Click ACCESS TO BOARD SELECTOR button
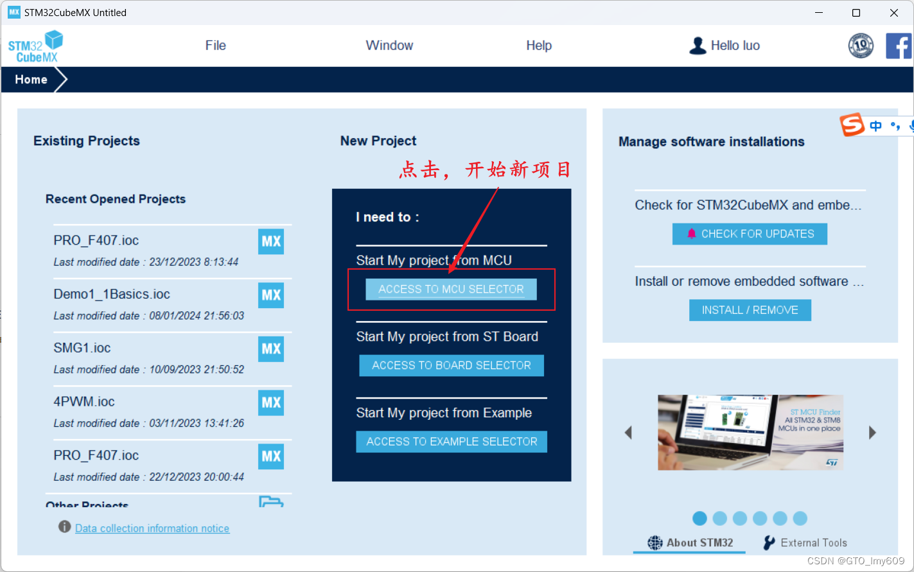The width and height of the screenshot is (914, 572). point(452,365)
